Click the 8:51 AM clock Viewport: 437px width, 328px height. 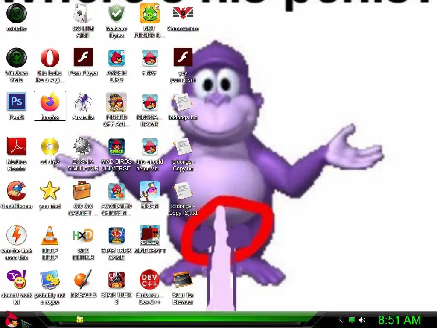[399, 320]
